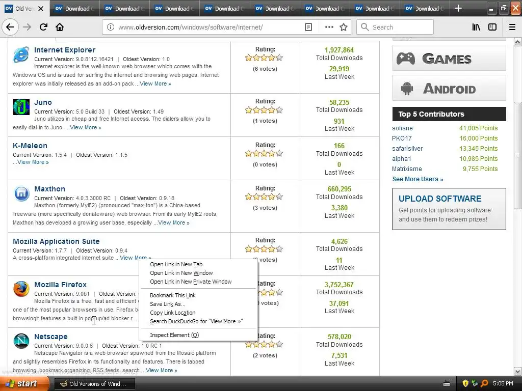Open page actions three-dots menu
Viewport: 522px width, 391px height.
click(329, 27)
